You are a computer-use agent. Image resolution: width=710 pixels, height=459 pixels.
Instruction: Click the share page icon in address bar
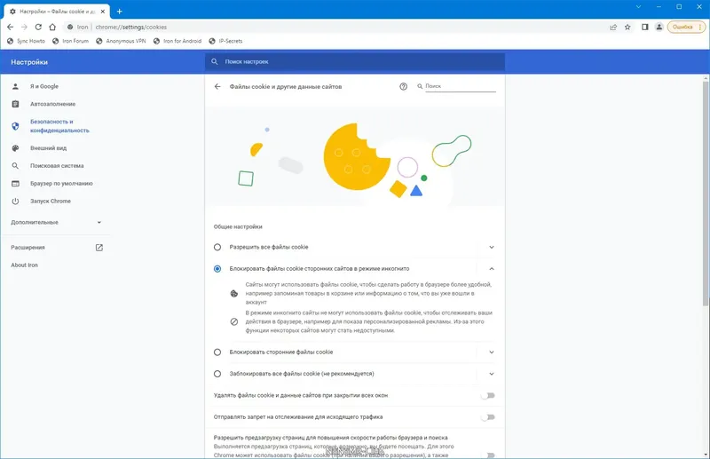(613, 28)
